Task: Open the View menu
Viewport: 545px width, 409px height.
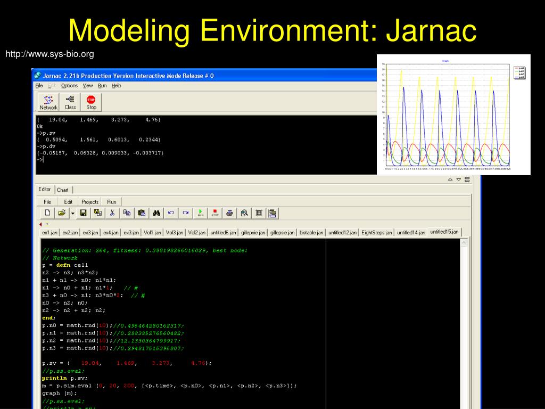Action: click(88, 86)
